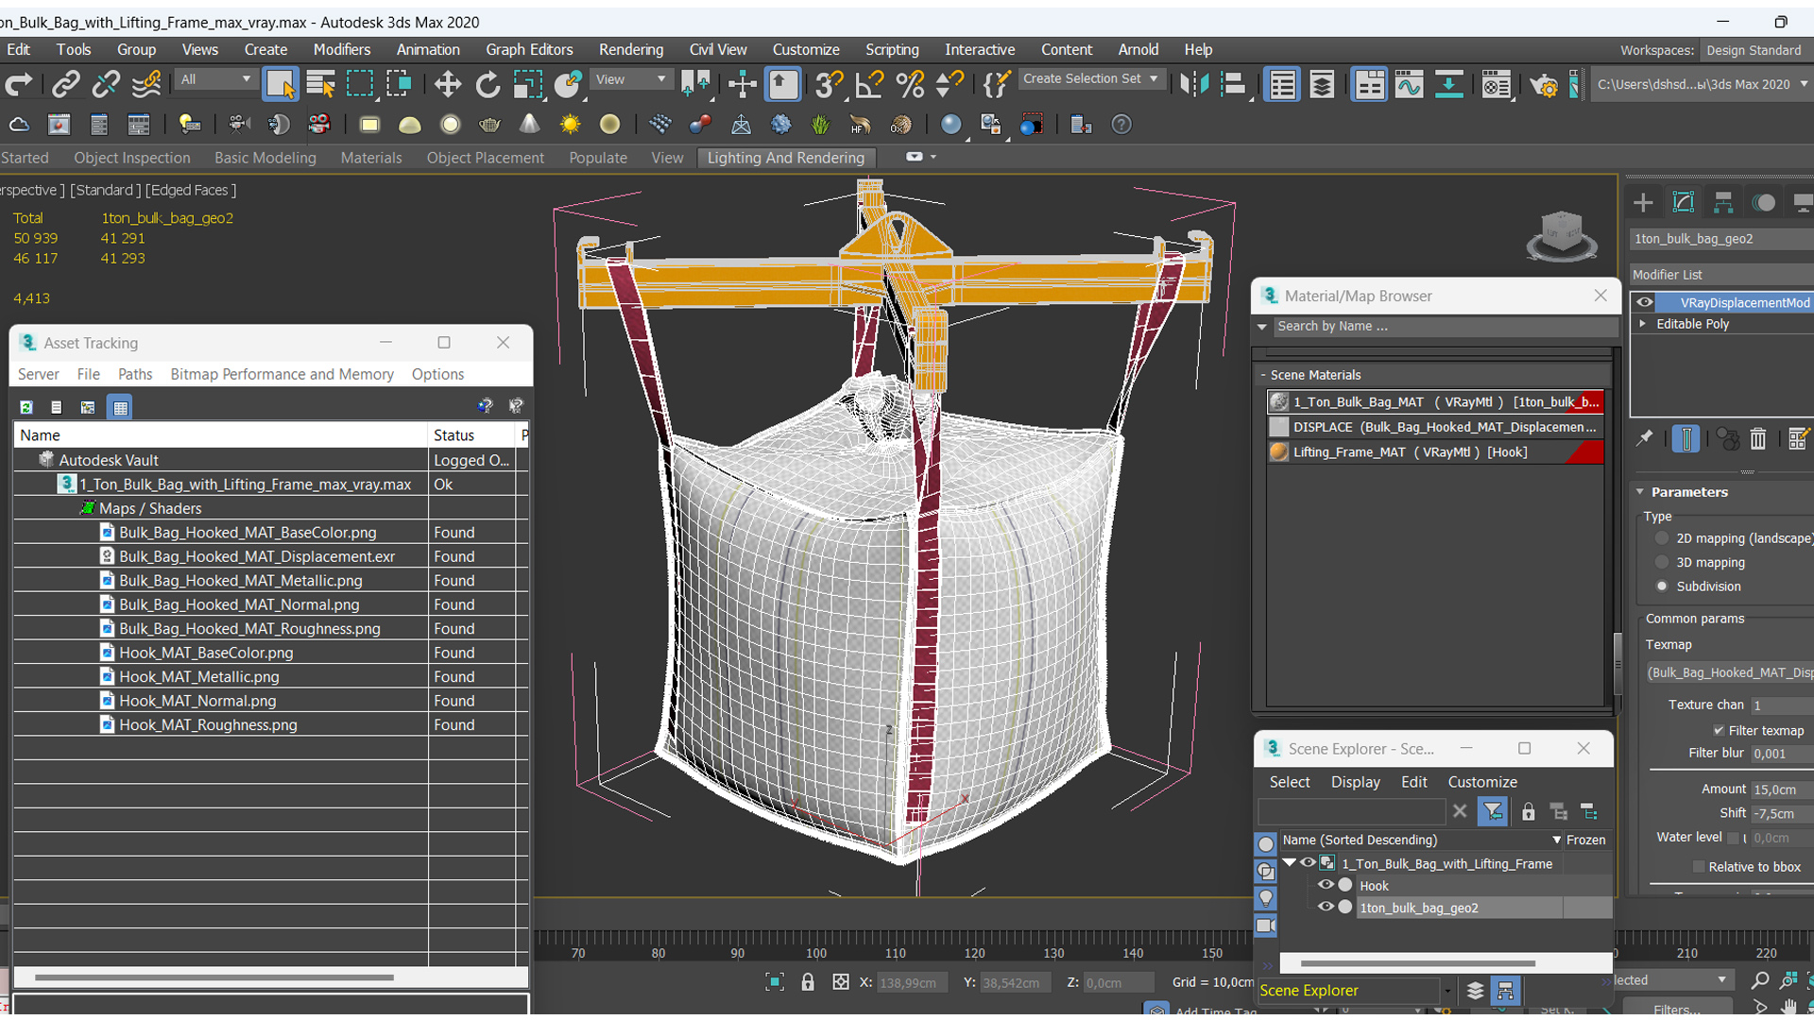Open Scene Explorer Customize menu
This screenshot has height=1020, width=1814.
point(1481,782)
